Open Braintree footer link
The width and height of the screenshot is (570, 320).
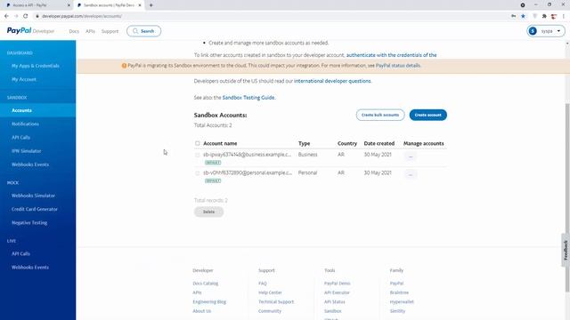coord(399,292)
